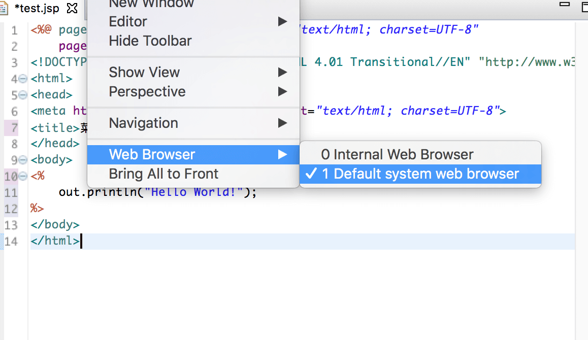Click New Window in the menu
This screenshot has width=588, height=340.
click(x=151, y=4)
